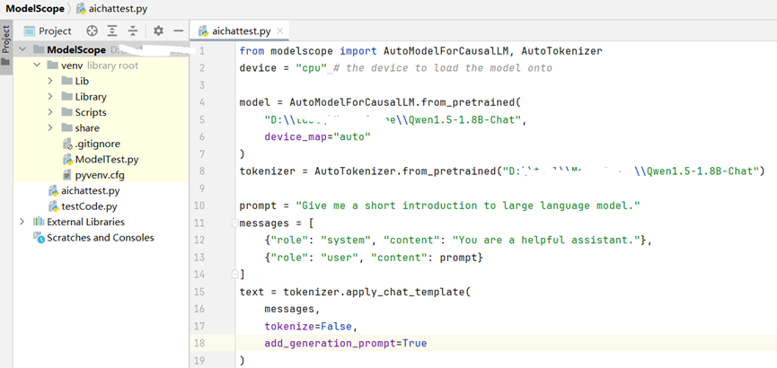Expand the Scripts folder
This screenshot has width=777, height=368.
click(50, 112)
